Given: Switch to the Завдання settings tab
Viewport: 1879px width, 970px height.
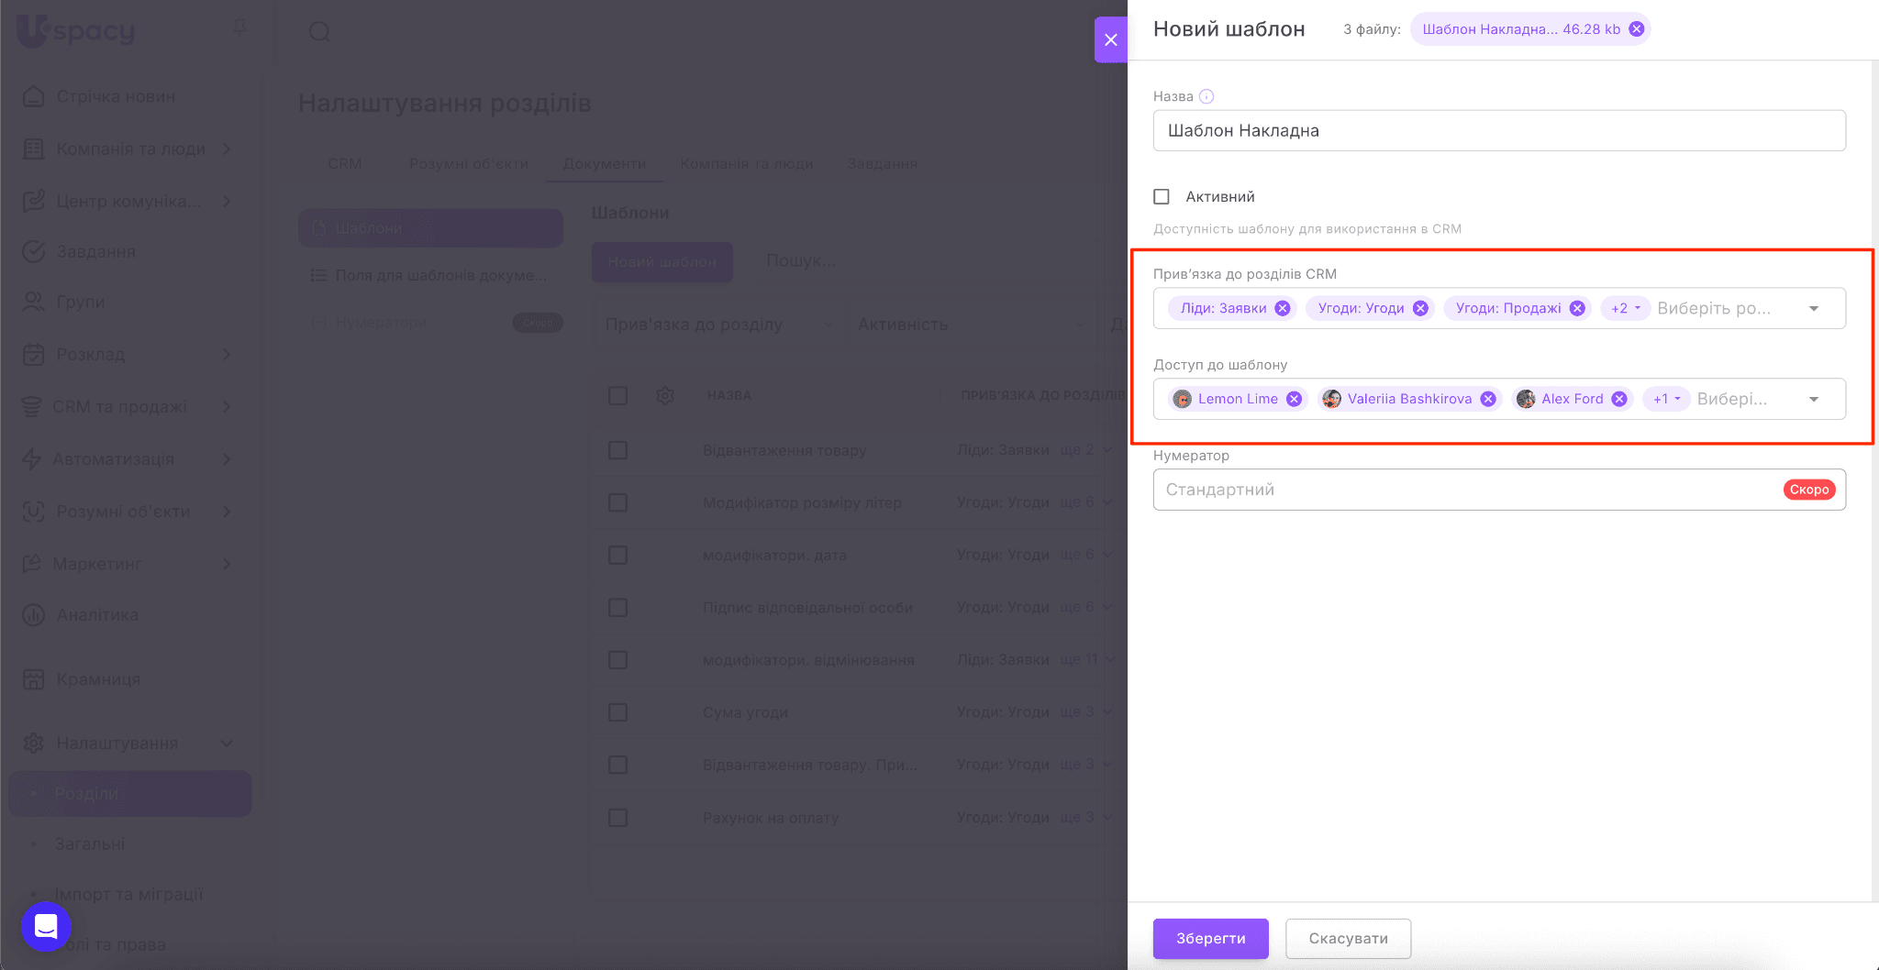Looking at the screenshot, I should point(883,163).
